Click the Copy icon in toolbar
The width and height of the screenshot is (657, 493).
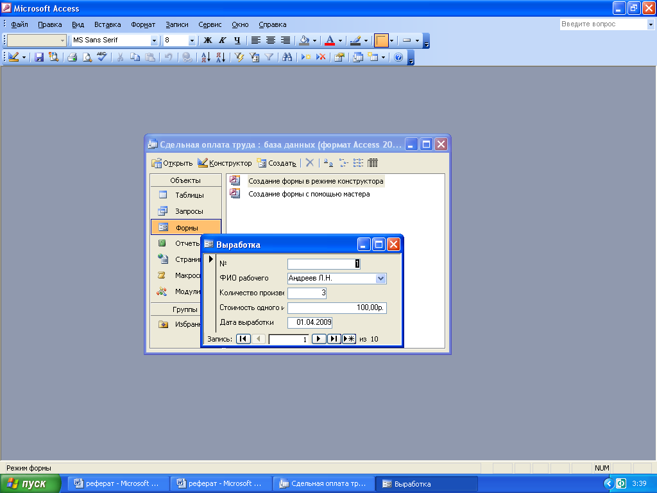point(135,57)
